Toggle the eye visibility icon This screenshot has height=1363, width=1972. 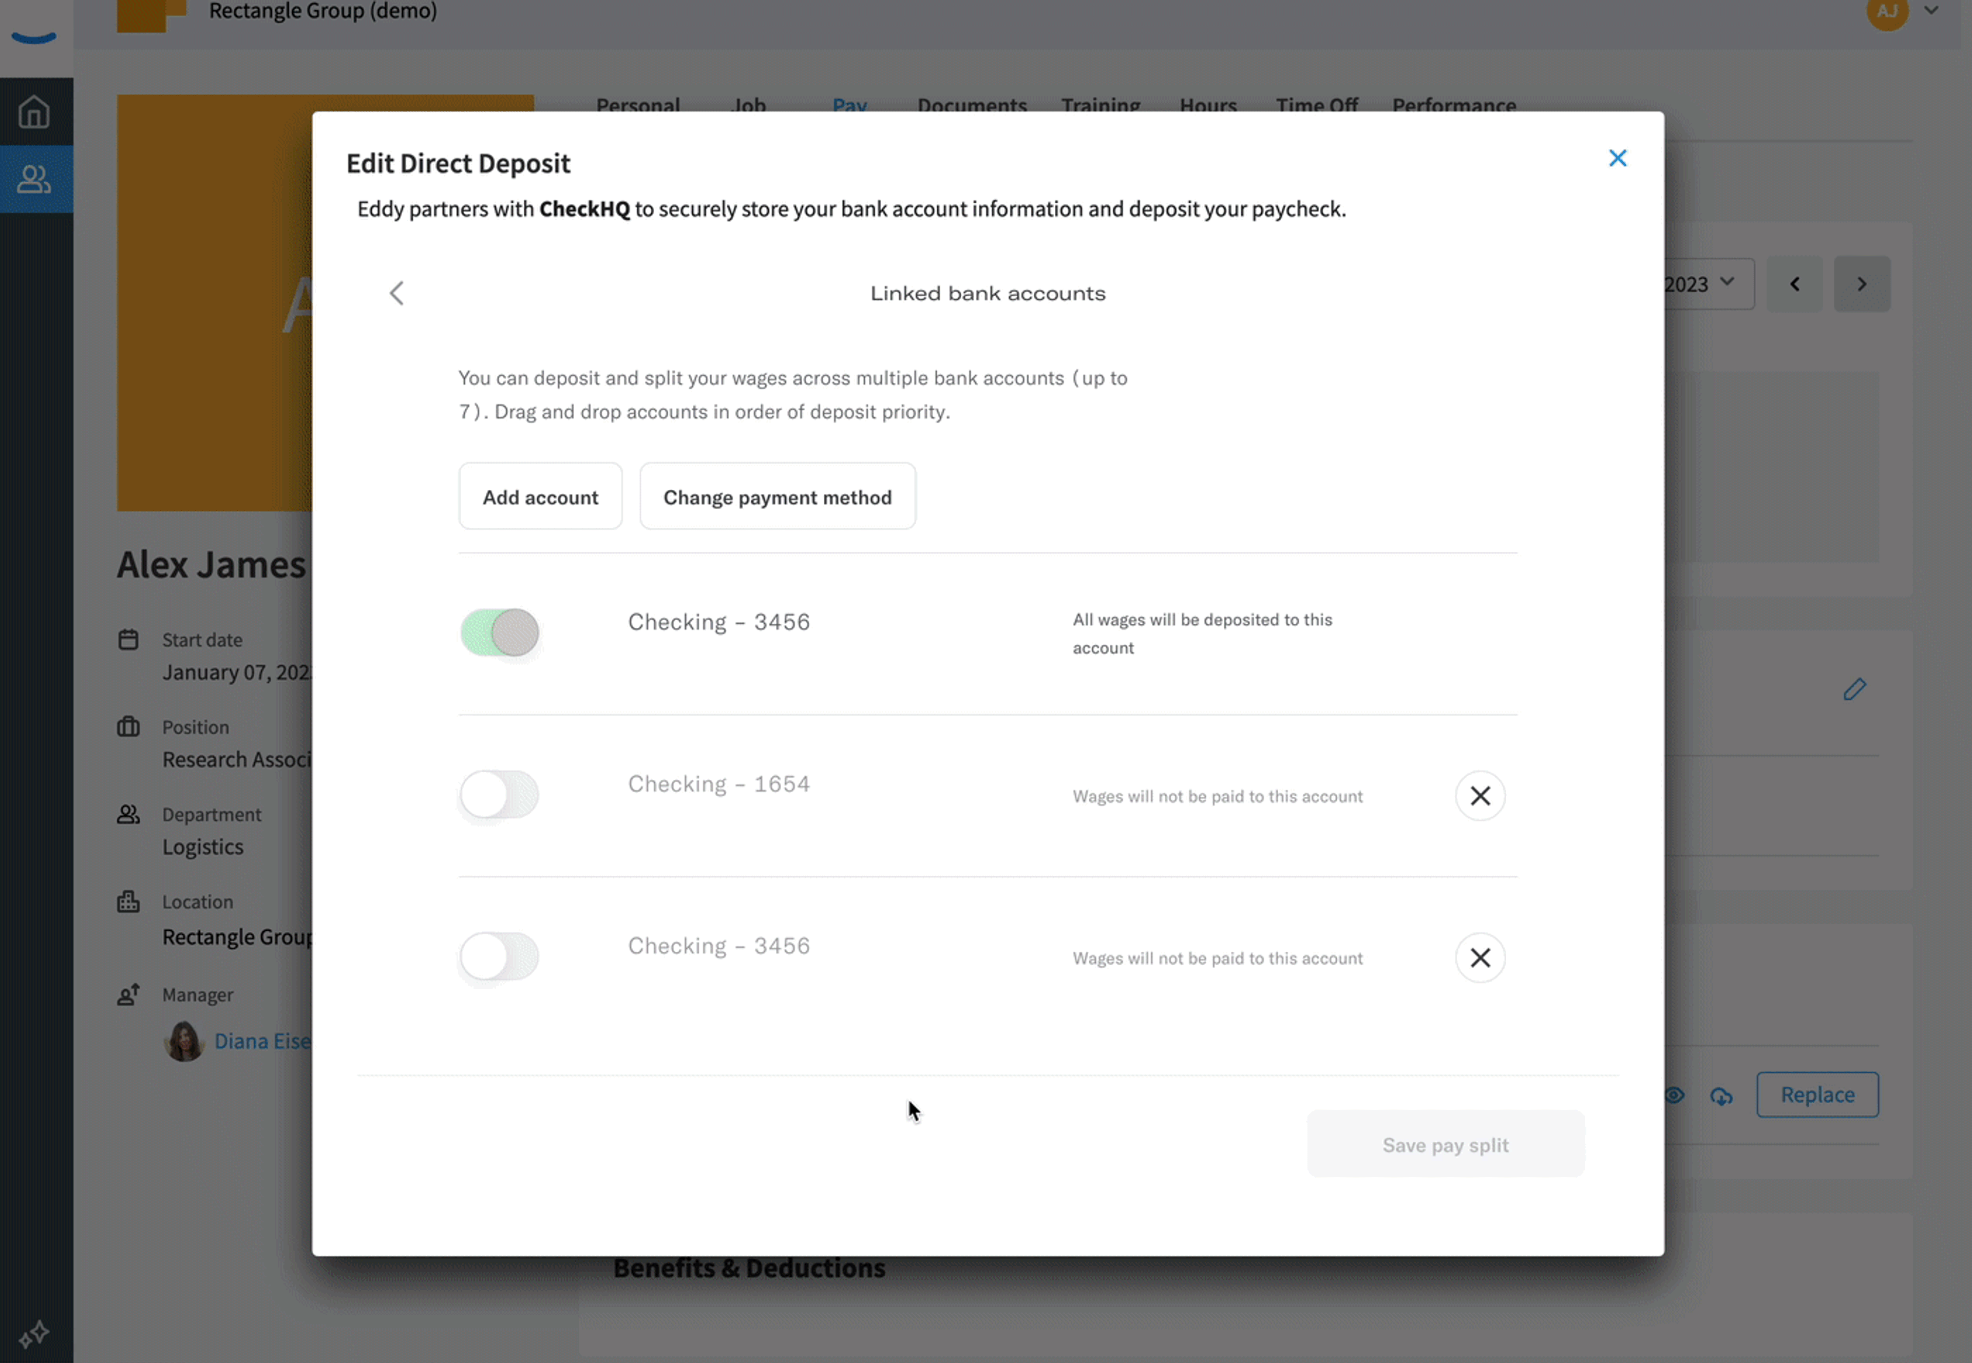pyautogui.click(x=1674, y=1095)
